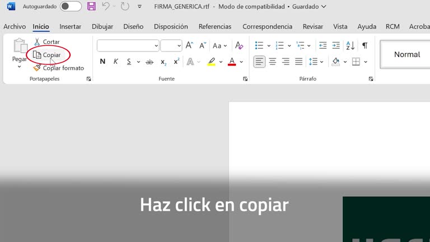
Task: Click Cortar in the clipboard group
Action: click(x=47, y=41)
